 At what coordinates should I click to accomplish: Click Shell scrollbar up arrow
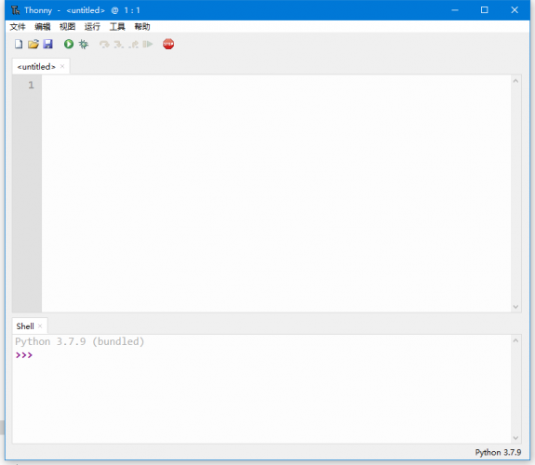click(515, 340)
